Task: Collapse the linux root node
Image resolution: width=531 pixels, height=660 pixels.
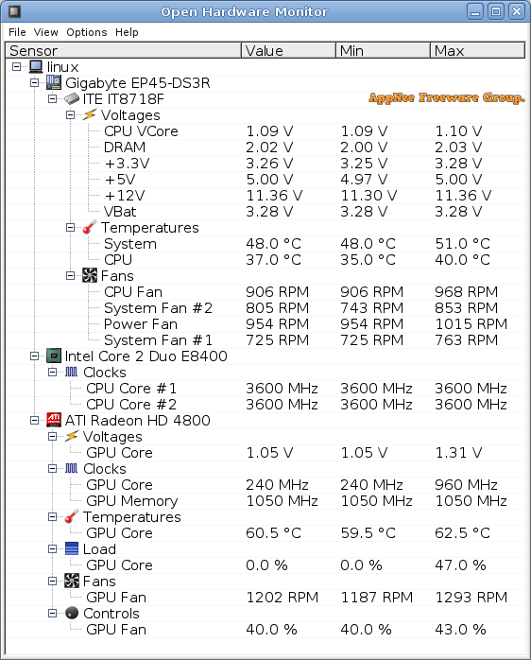Action: pyautogui.click(x=16, y=66)
